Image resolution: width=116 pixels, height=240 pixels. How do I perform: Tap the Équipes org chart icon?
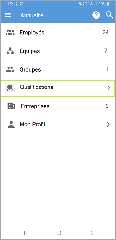click(x=10, y=51)
